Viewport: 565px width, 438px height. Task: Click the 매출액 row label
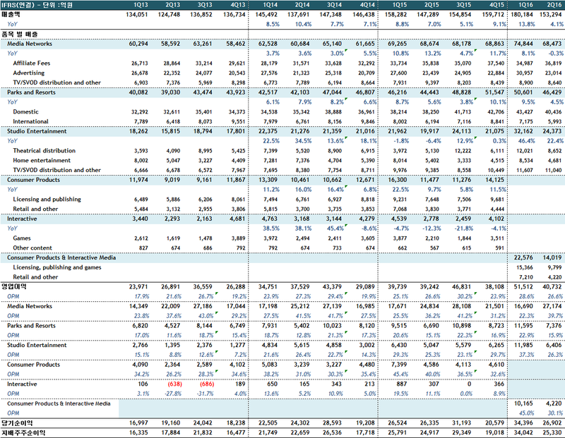pos(12,13)
